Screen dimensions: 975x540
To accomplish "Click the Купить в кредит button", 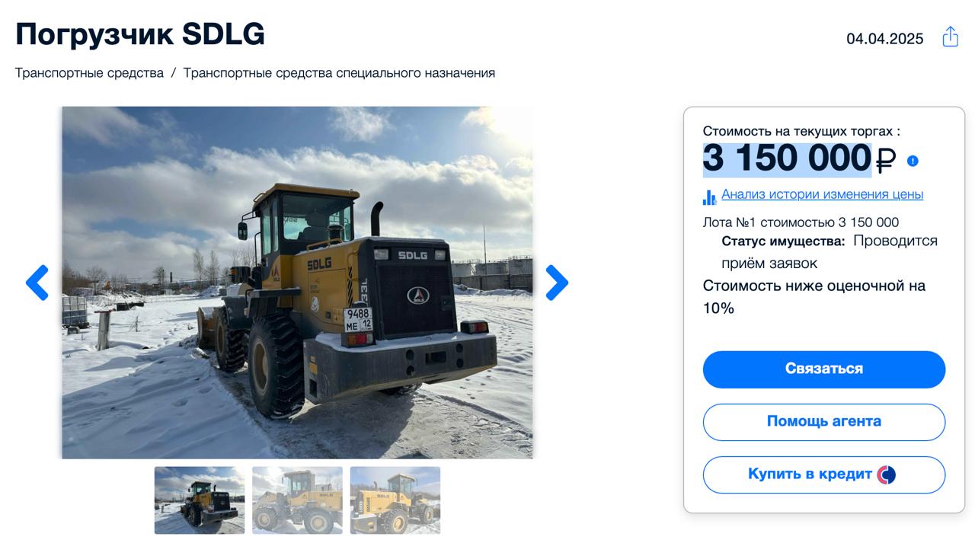I will pos(824,474).
